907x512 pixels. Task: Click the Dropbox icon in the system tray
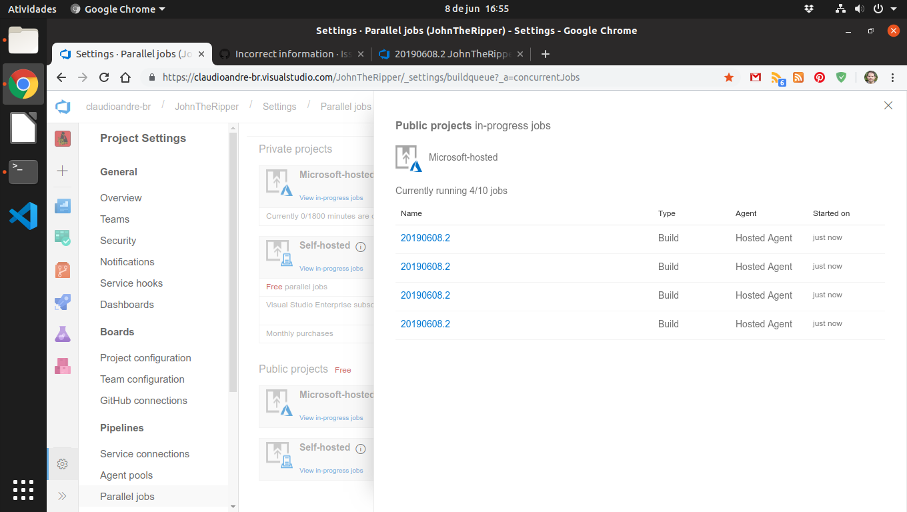pyautogui.click(x=808, y=9)
